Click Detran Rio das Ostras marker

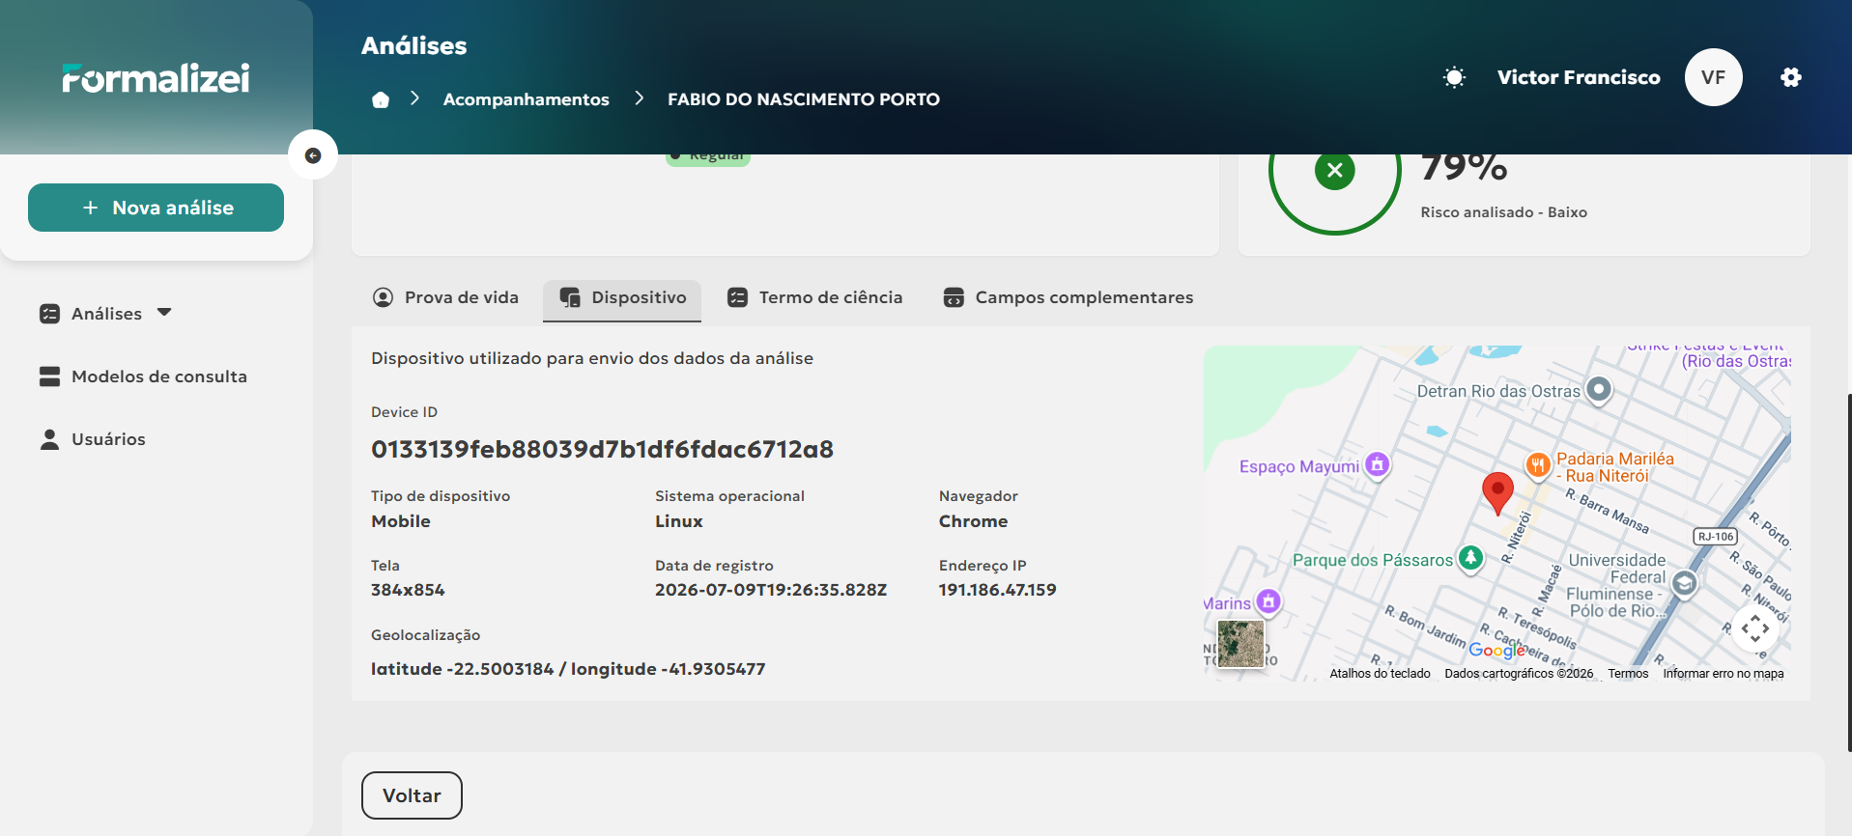(1600, 390)
